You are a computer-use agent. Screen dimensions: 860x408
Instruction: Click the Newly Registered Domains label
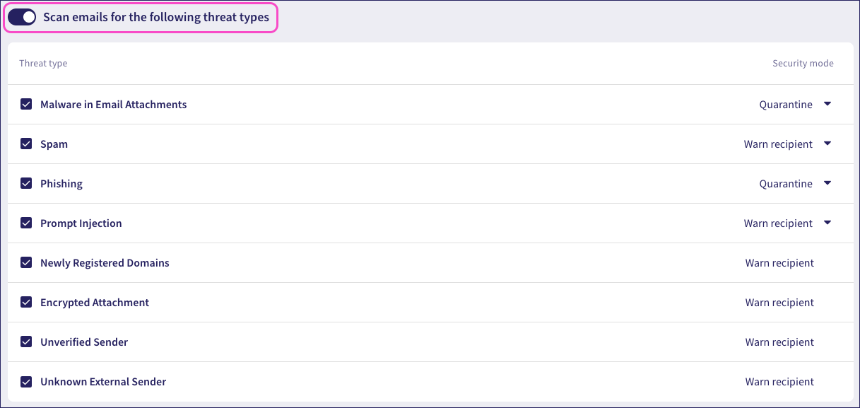click(x=105, y=263)
